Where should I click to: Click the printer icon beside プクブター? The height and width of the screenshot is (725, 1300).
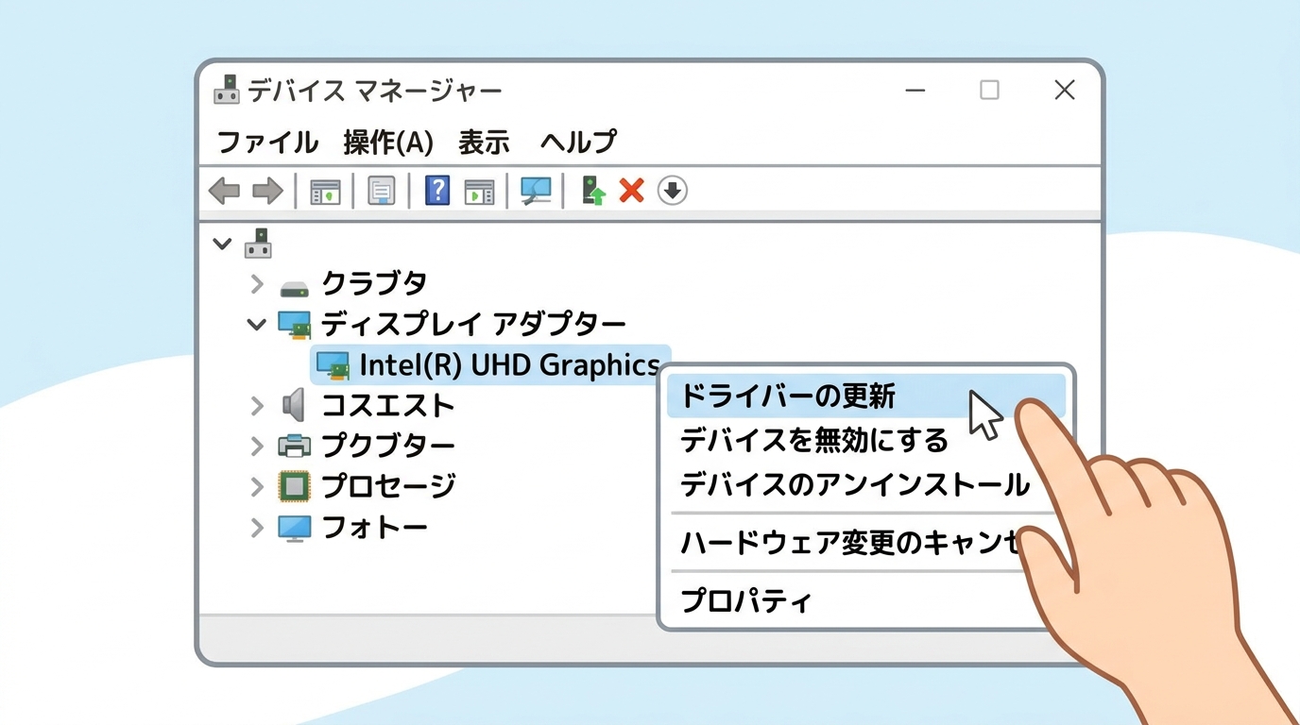[x=296, y=445]
